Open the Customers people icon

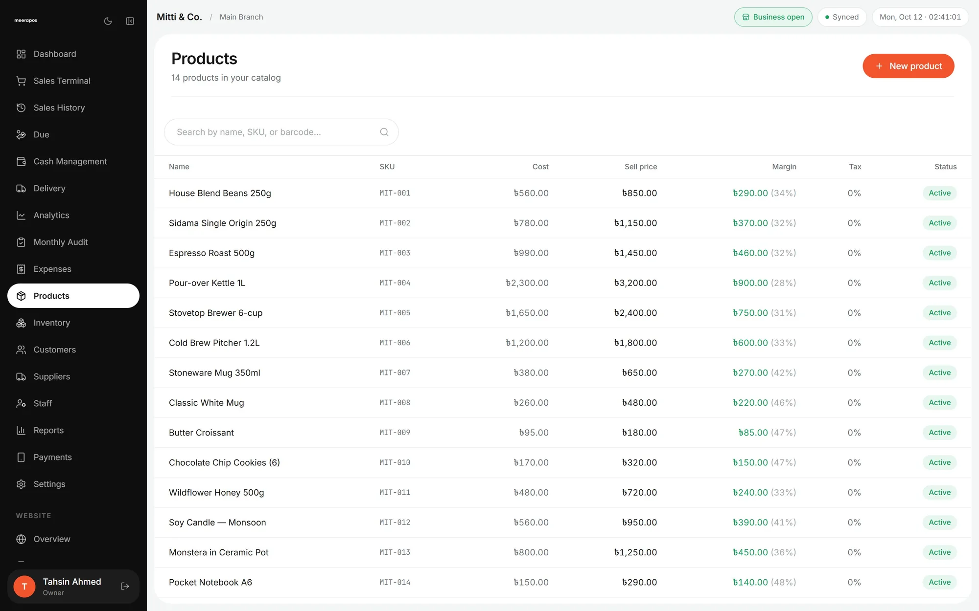pyautogui.click(x=21, y=349)
